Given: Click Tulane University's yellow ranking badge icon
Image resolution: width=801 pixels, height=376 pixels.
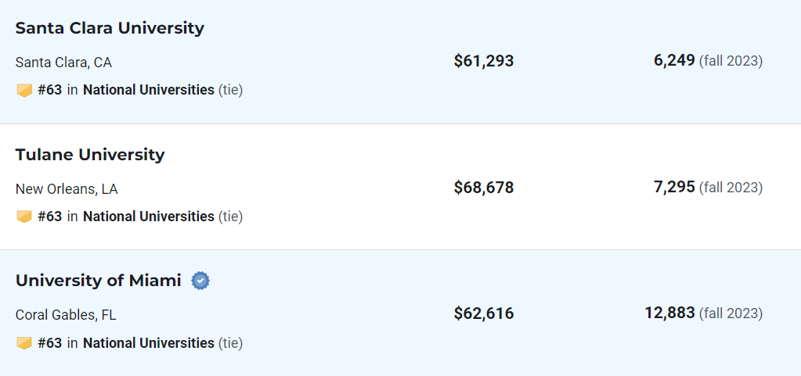Looking at the screenshot, I should pos(24,217).
